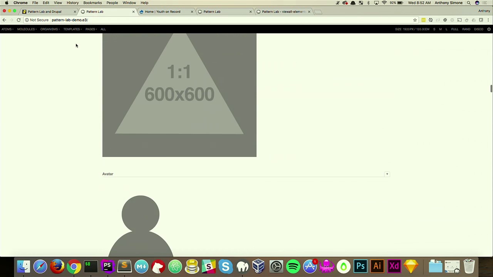493x277 pixels.
Task: Open the Bookmarks menu
Action: coord(92,3)
